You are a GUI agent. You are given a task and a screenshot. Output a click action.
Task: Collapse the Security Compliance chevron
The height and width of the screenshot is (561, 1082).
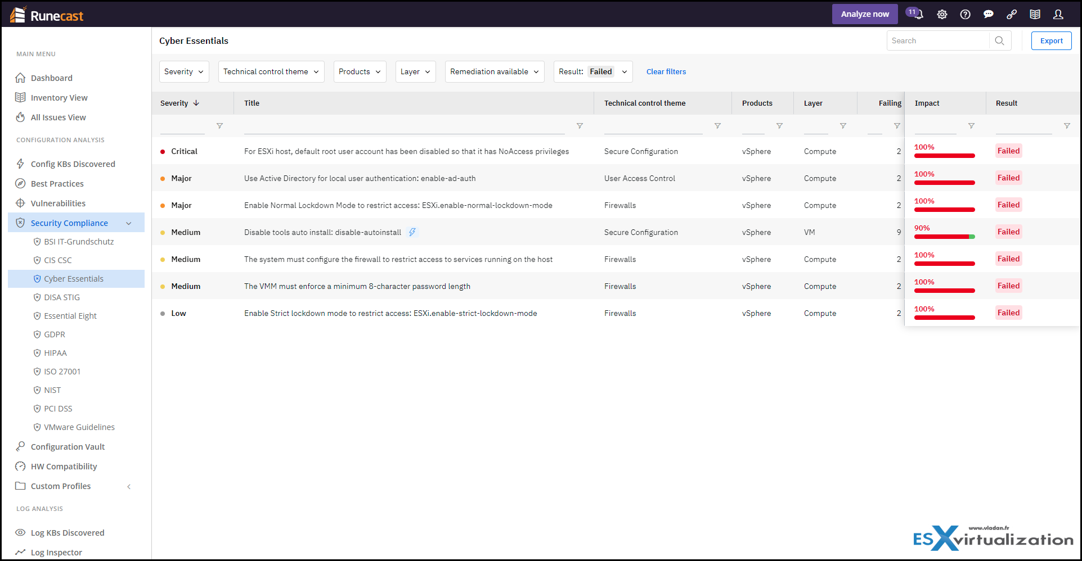[x=129, y=223]
